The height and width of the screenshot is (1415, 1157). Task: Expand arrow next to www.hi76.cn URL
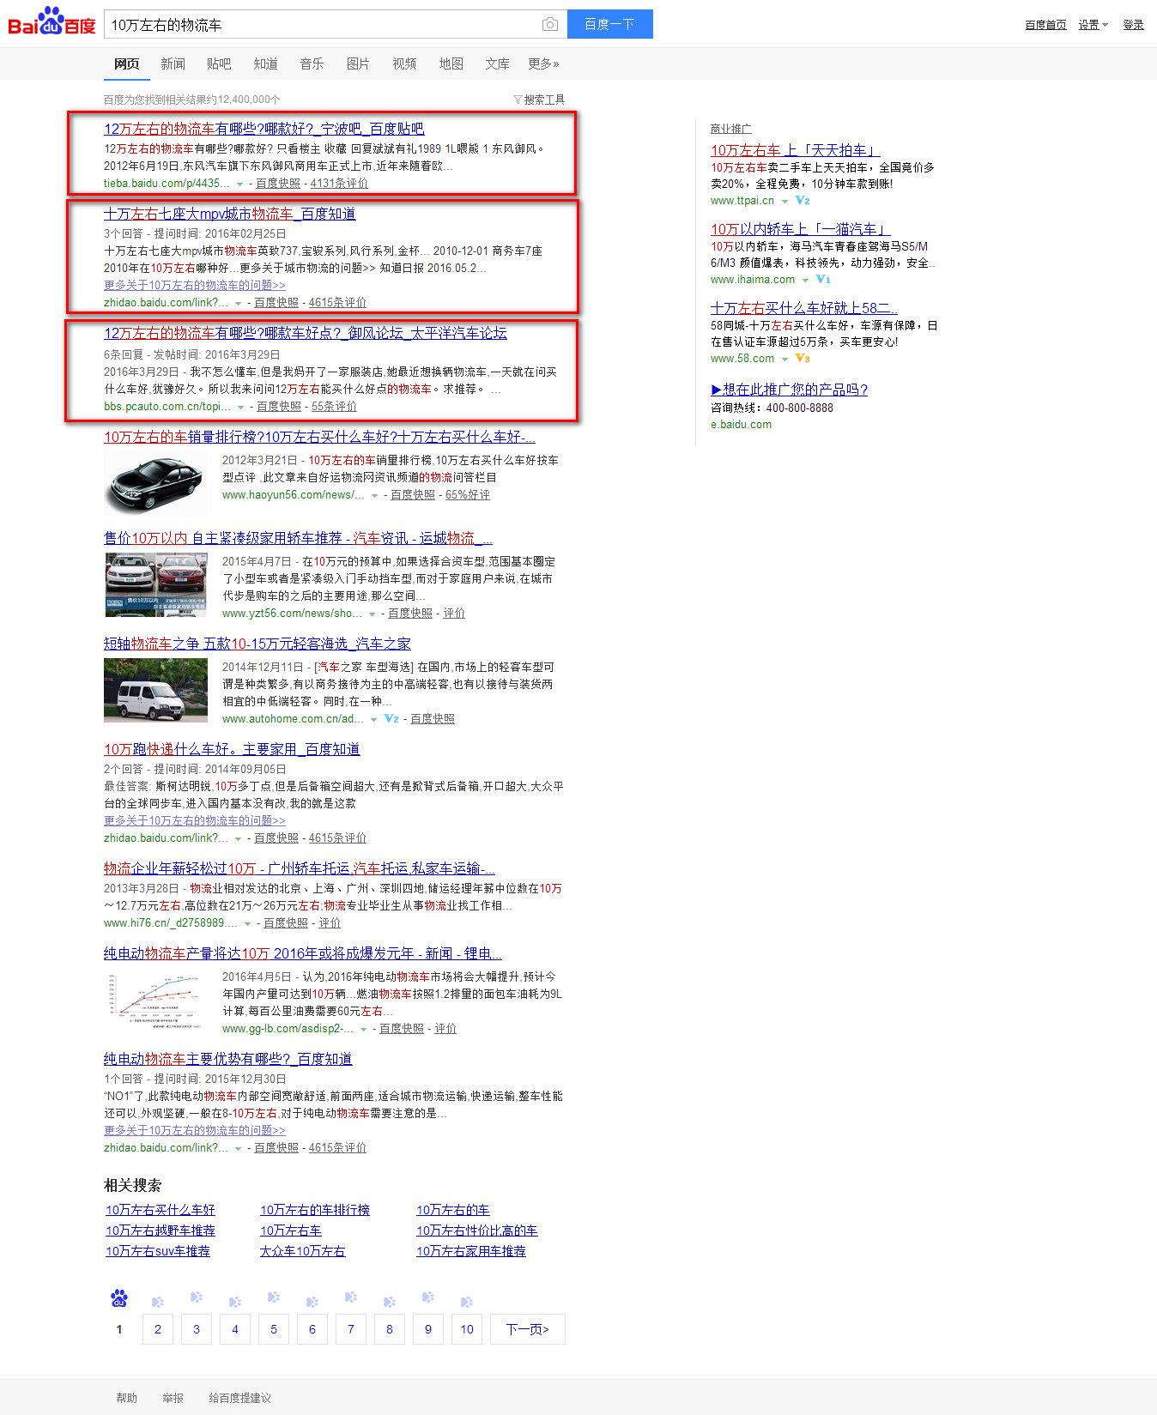[x=247, y=923]
